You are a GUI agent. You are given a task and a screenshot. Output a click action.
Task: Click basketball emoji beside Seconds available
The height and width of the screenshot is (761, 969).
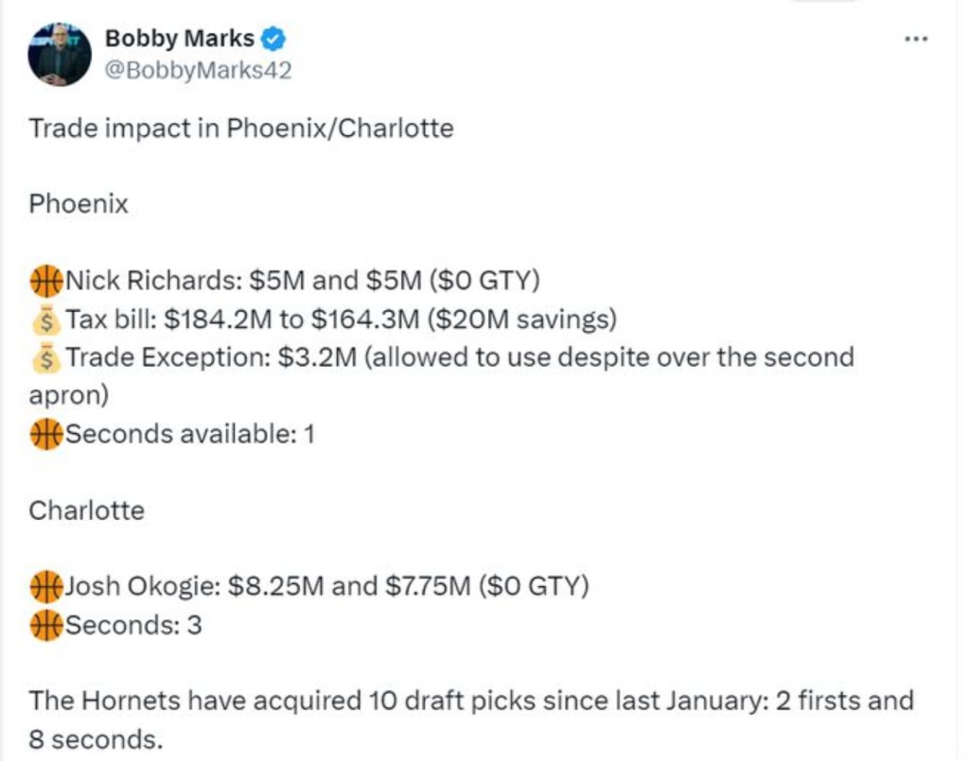coord(45,434)
